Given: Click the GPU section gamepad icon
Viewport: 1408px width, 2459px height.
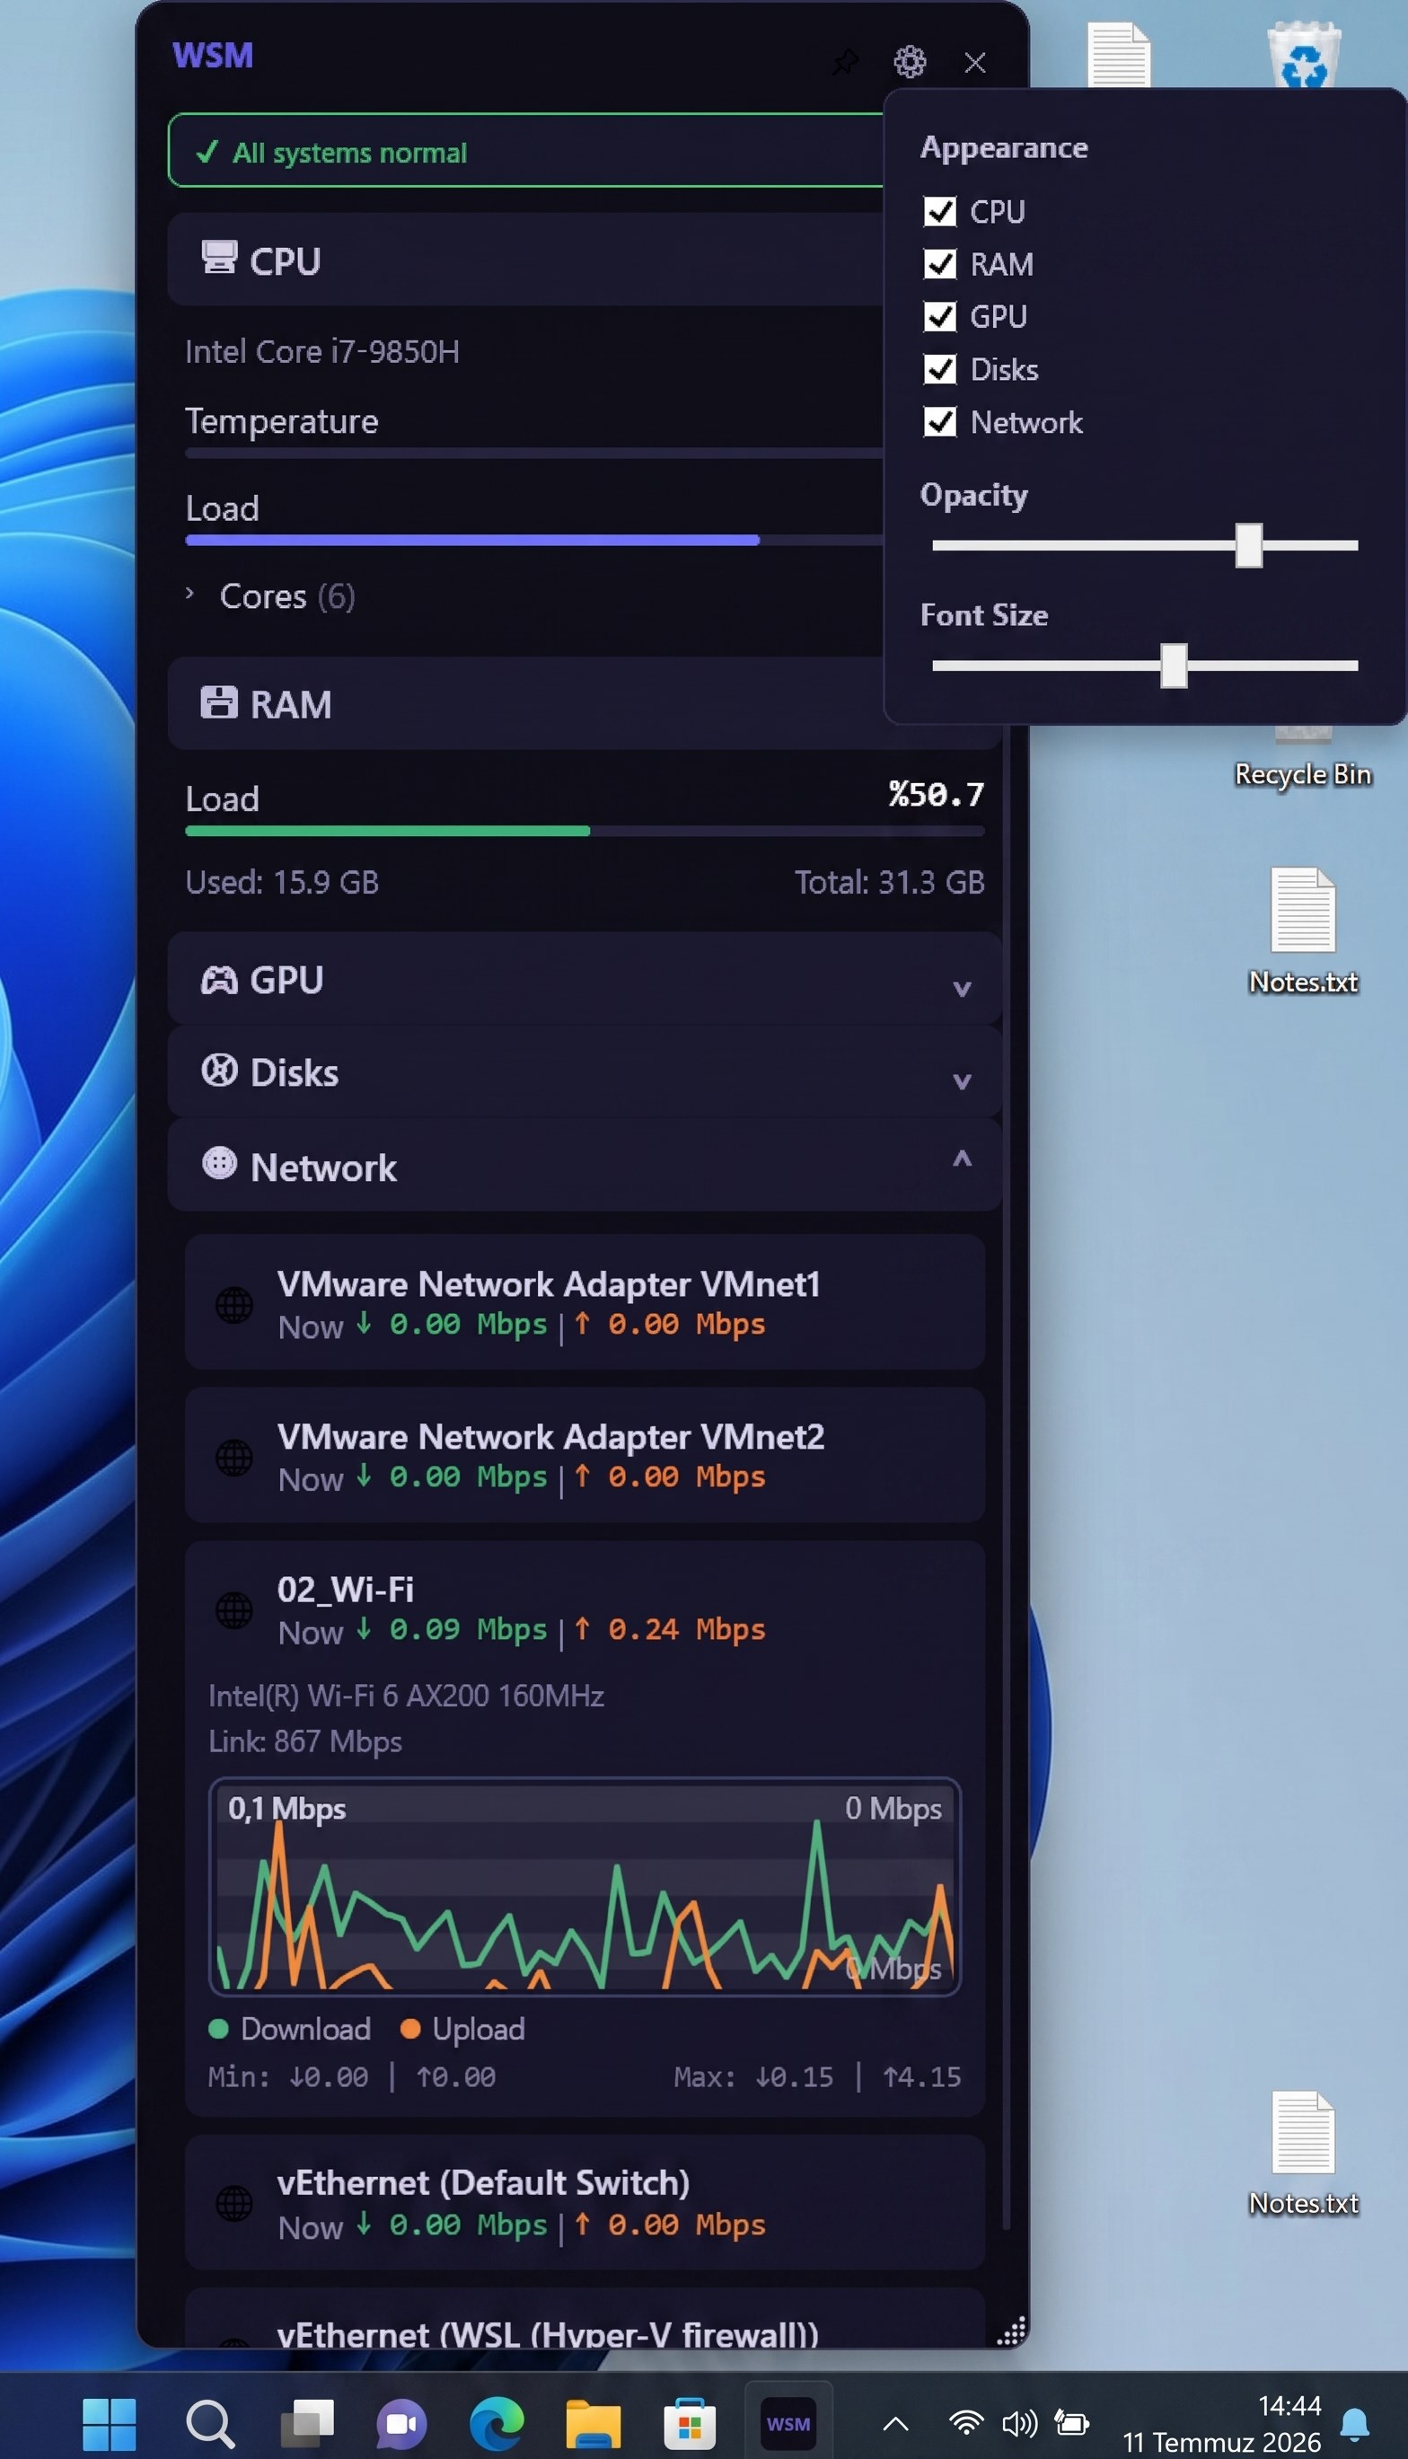Looking at the screenshot, I should pos(218,980).
